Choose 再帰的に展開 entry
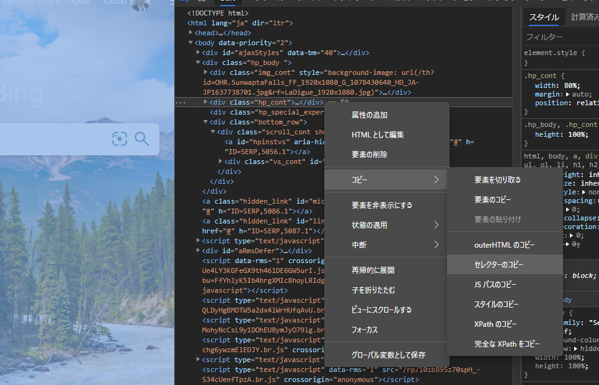Image resolution: width=599 pixels, height=385 pixels. coord(386,270)
